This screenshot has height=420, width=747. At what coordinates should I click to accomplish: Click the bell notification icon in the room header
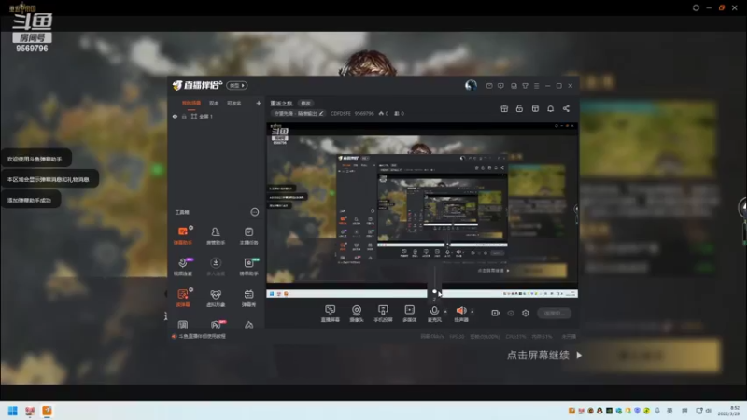550,108
